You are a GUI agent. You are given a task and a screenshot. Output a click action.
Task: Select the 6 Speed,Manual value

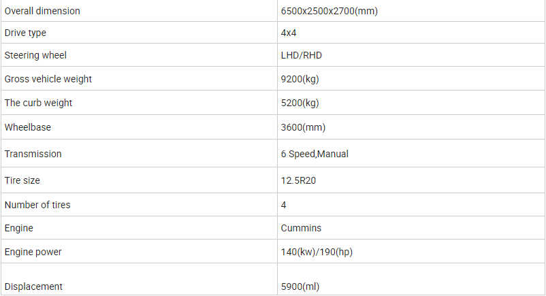tap(315, 154)
